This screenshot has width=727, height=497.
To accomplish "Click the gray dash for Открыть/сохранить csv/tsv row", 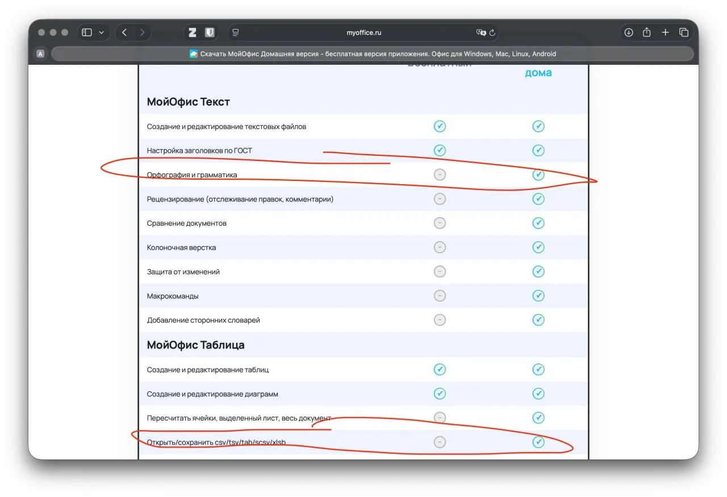I will [x=440, y=442].
